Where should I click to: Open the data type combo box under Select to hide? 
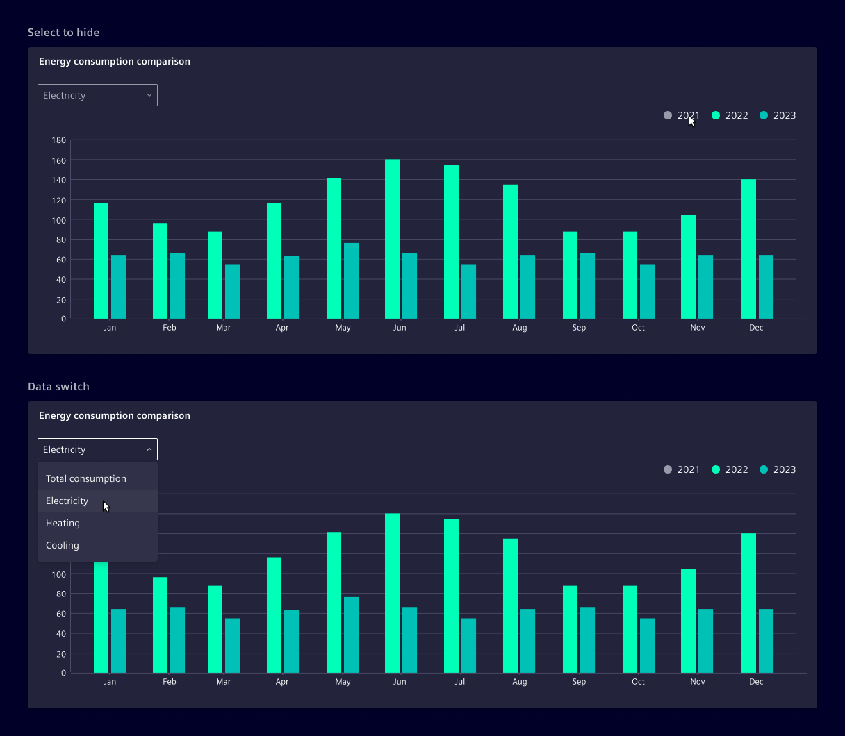click(97, 95)
